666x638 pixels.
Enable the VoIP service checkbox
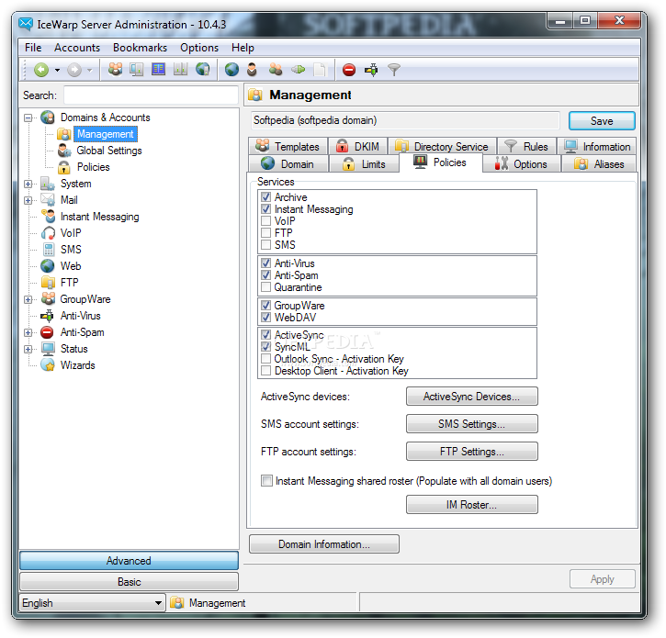click(x=265, y=220)
